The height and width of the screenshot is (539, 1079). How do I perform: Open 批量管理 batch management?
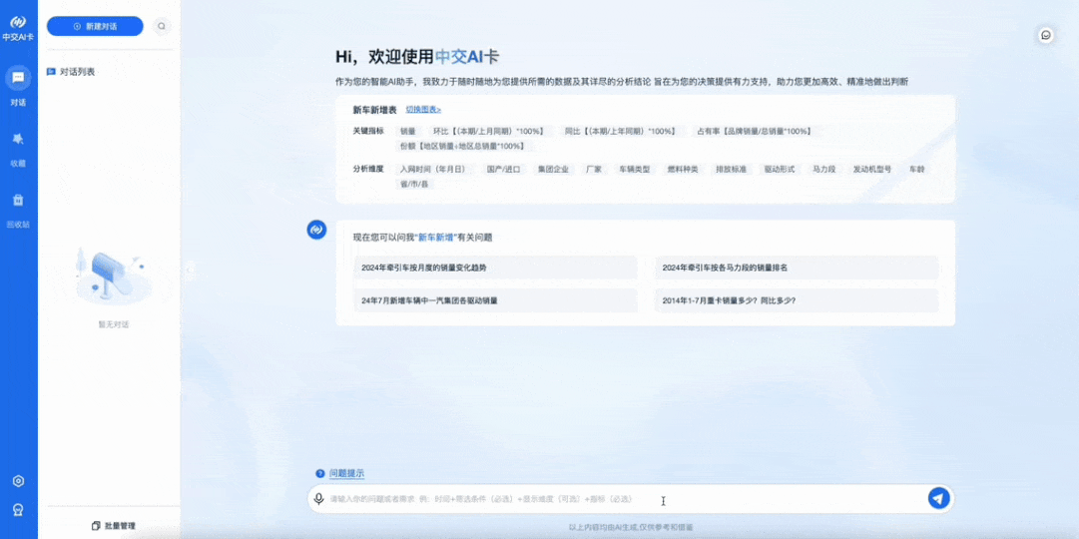pyautogui.click(x=113, y=526)
